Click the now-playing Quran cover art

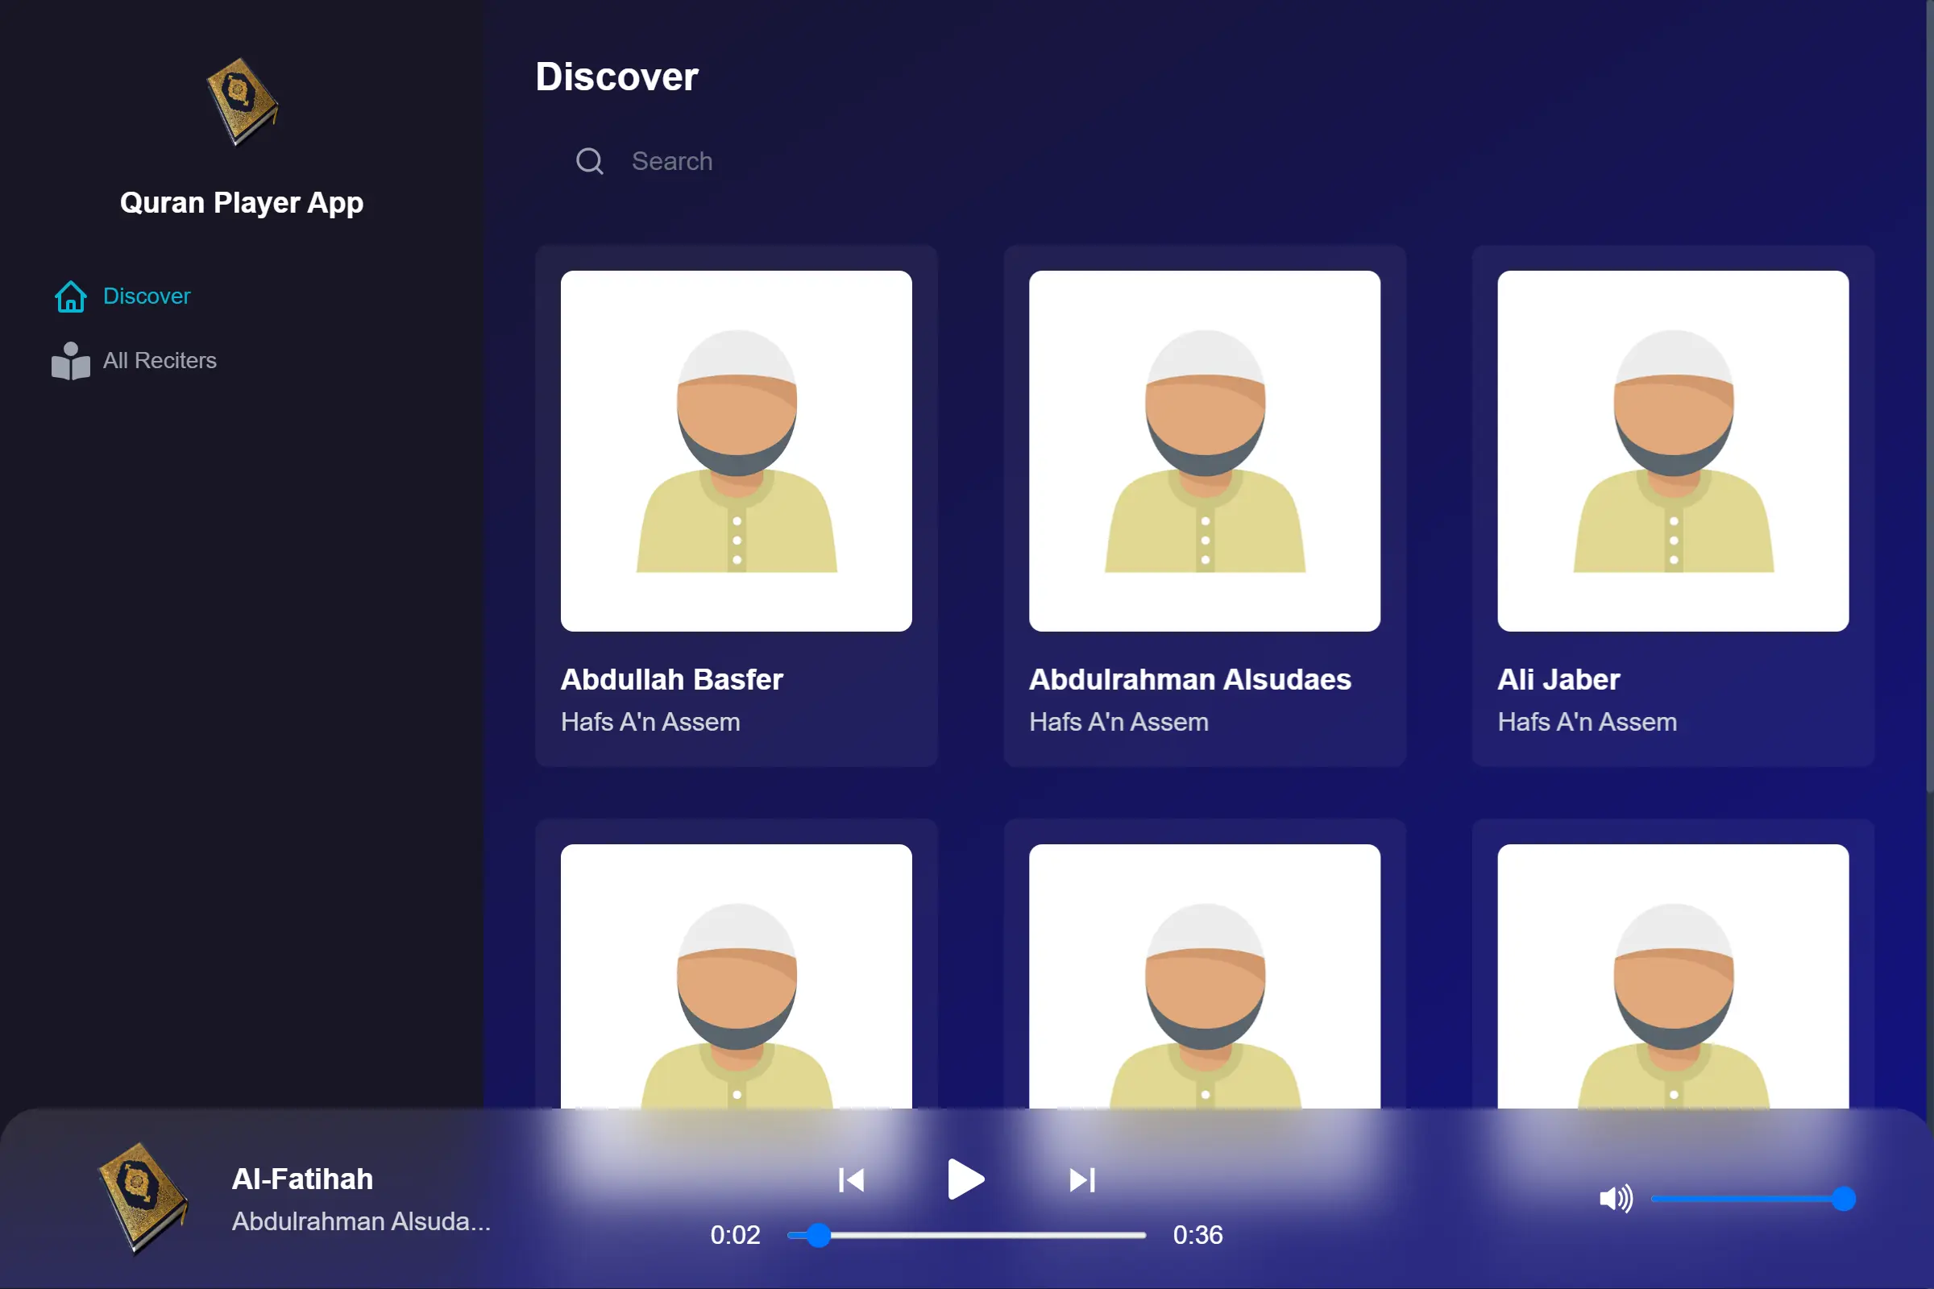(x=143, y=1198)
